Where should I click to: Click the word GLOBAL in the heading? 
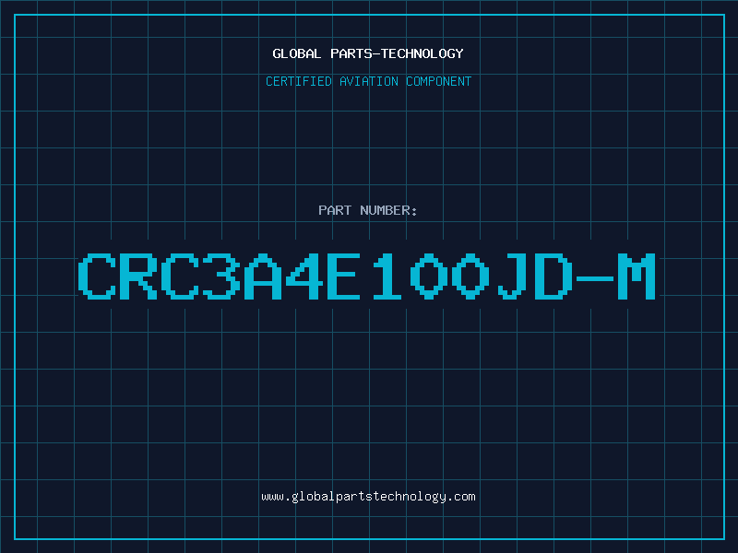pyautogui.click(x=297, y=53)
